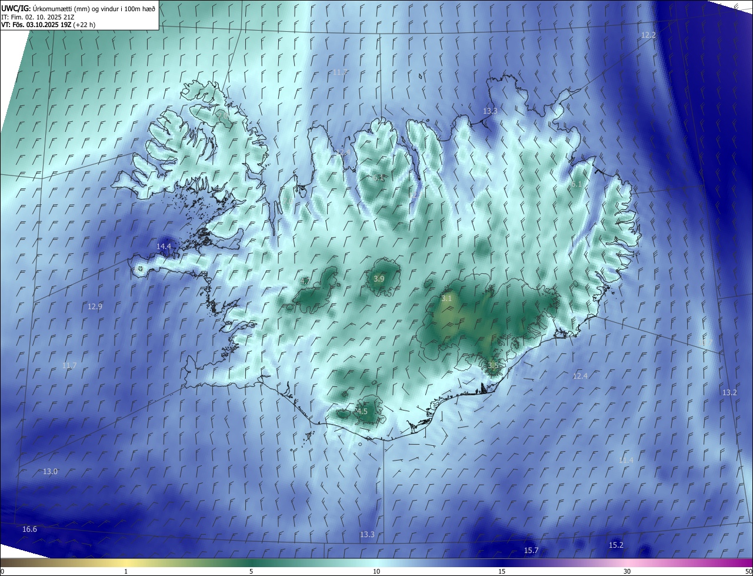
Task: Click the 12.9 value west of Iceland
Action: pos(95,306)
